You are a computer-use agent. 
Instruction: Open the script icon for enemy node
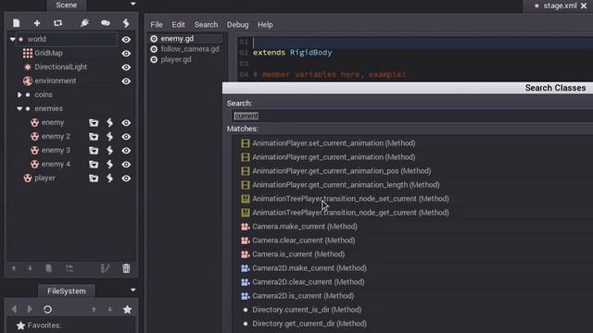[109, 123]
